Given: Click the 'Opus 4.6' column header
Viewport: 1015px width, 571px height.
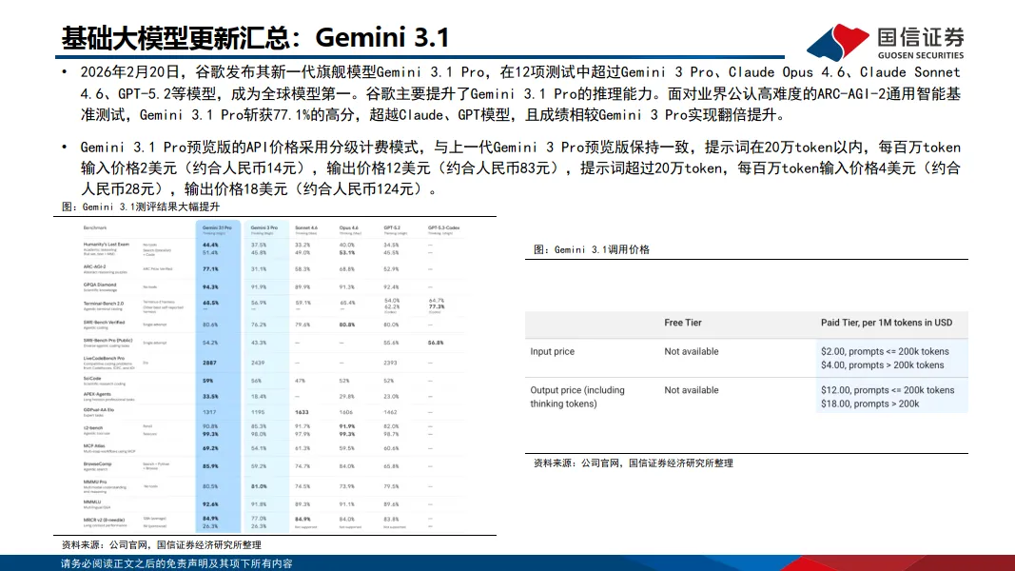Looking at the screenshot, I should 349,229.
